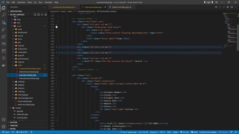Close the estimates.blade.php tab
The width and height of the screenshot is (239, 134).
105,7
